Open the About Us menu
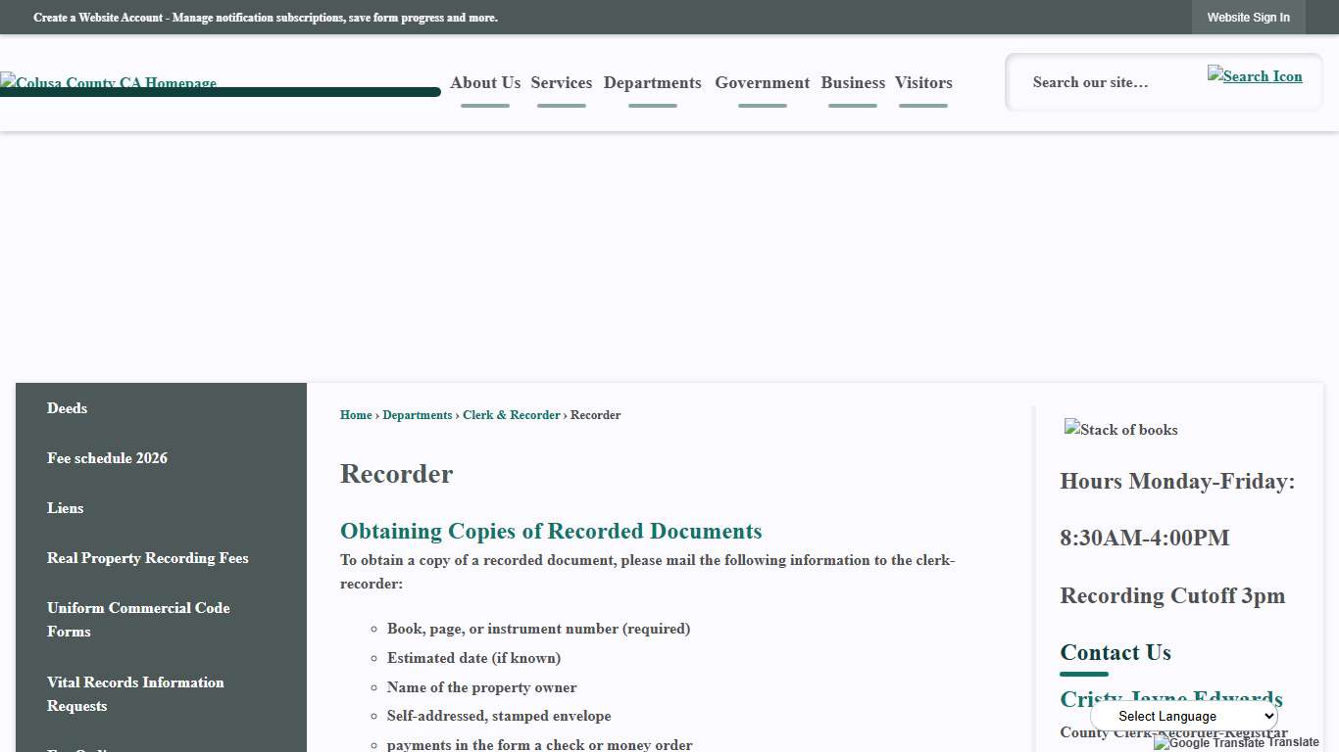This screenshot has width=1339, height=752. [x=484, y=83]
